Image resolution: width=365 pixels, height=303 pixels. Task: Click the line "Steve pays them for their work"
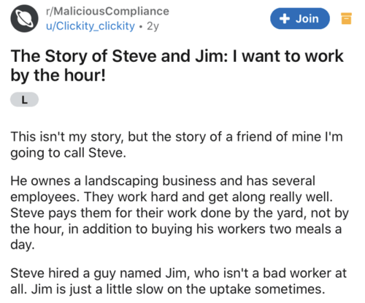coord(180,213)
